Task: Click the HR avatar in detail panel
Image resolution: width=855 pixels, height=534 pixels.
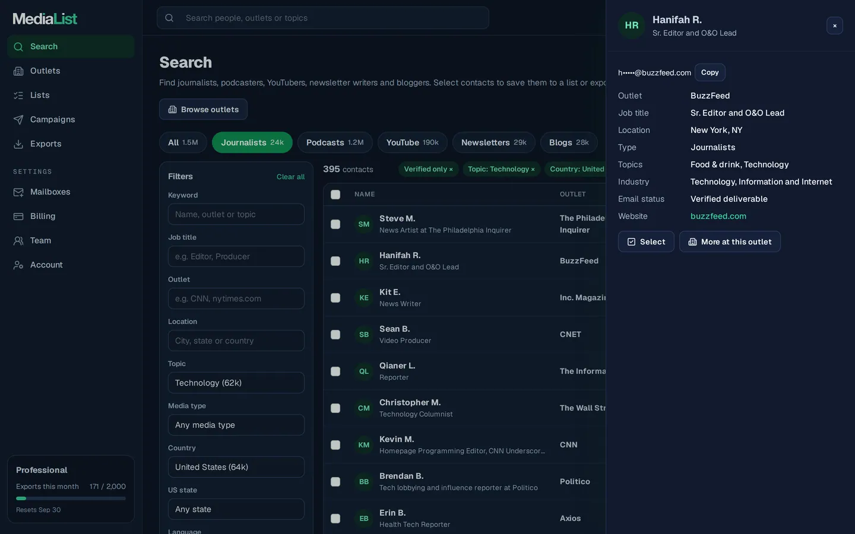Action: tap(632, 26)
